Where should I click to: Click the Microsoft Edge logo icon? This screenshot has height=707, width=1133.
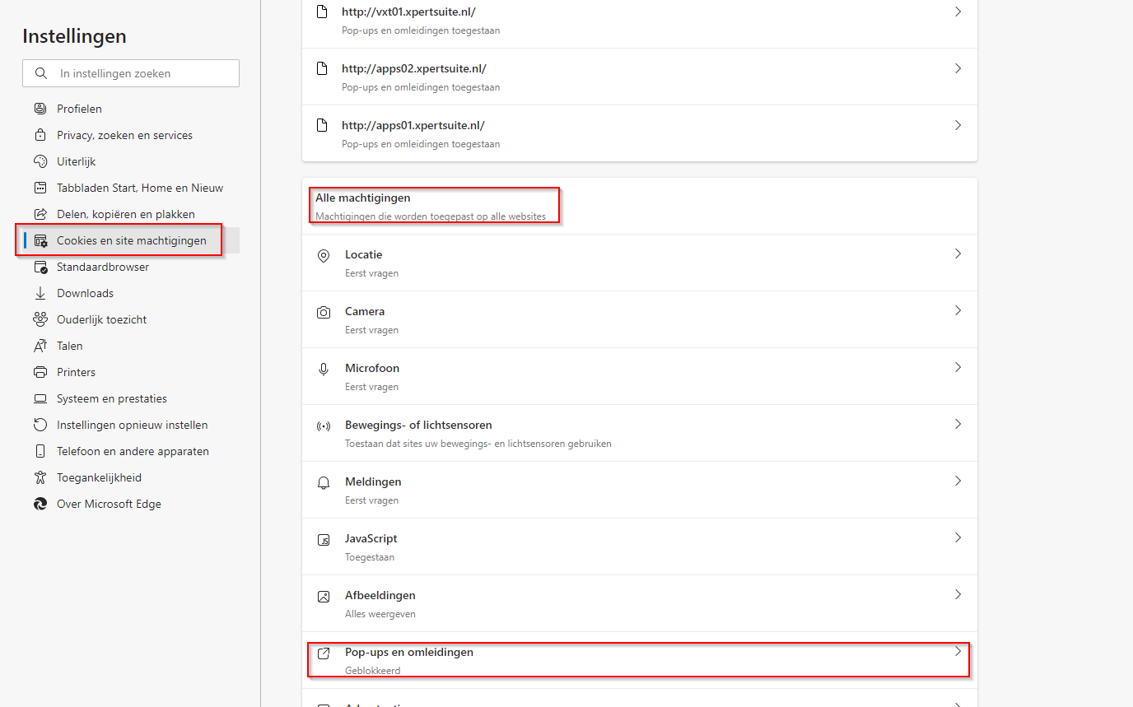[40, 504]
